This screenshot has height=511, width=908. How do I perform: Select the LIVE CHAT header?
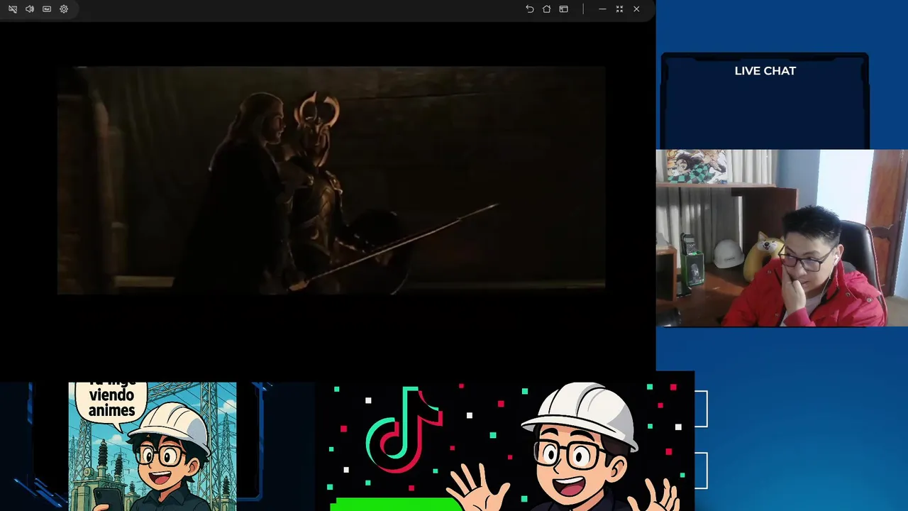[765, 71]
